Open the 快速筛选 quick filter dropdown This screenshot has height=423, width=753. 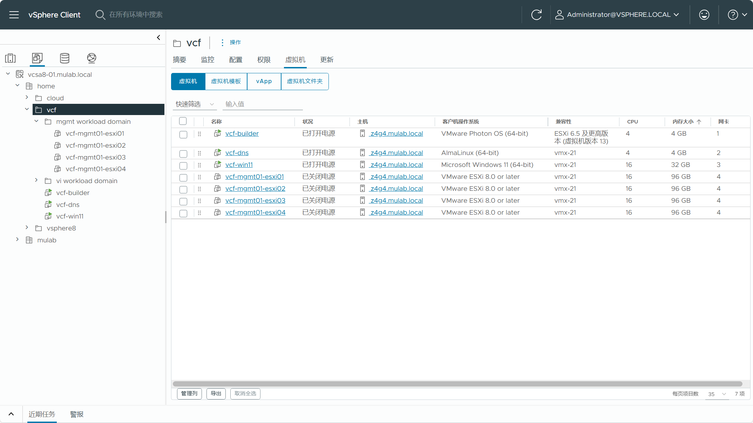[x=195, y=104]
